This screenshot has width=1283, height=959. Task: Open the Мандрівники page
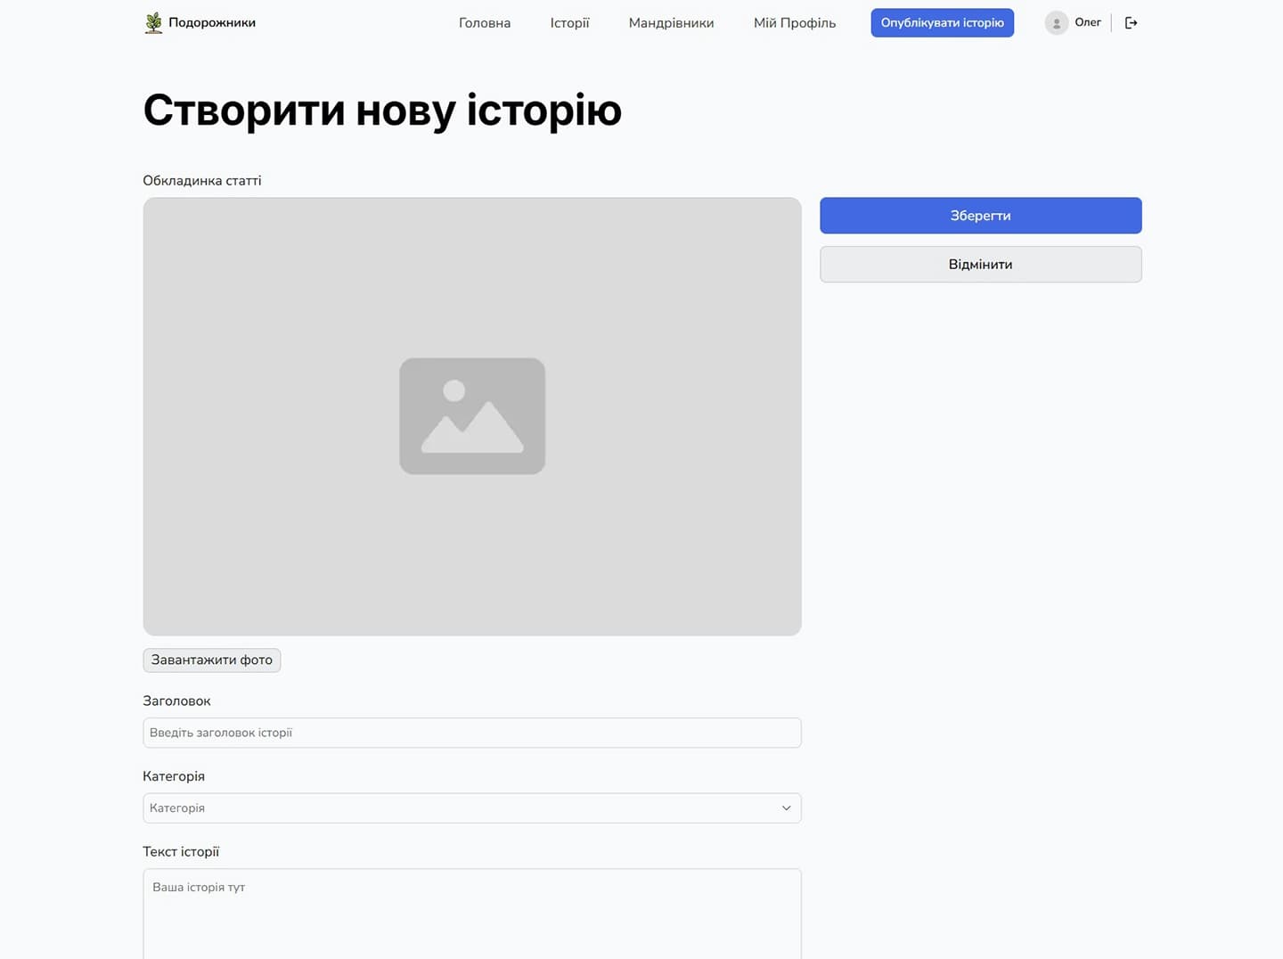coord(671,22)
